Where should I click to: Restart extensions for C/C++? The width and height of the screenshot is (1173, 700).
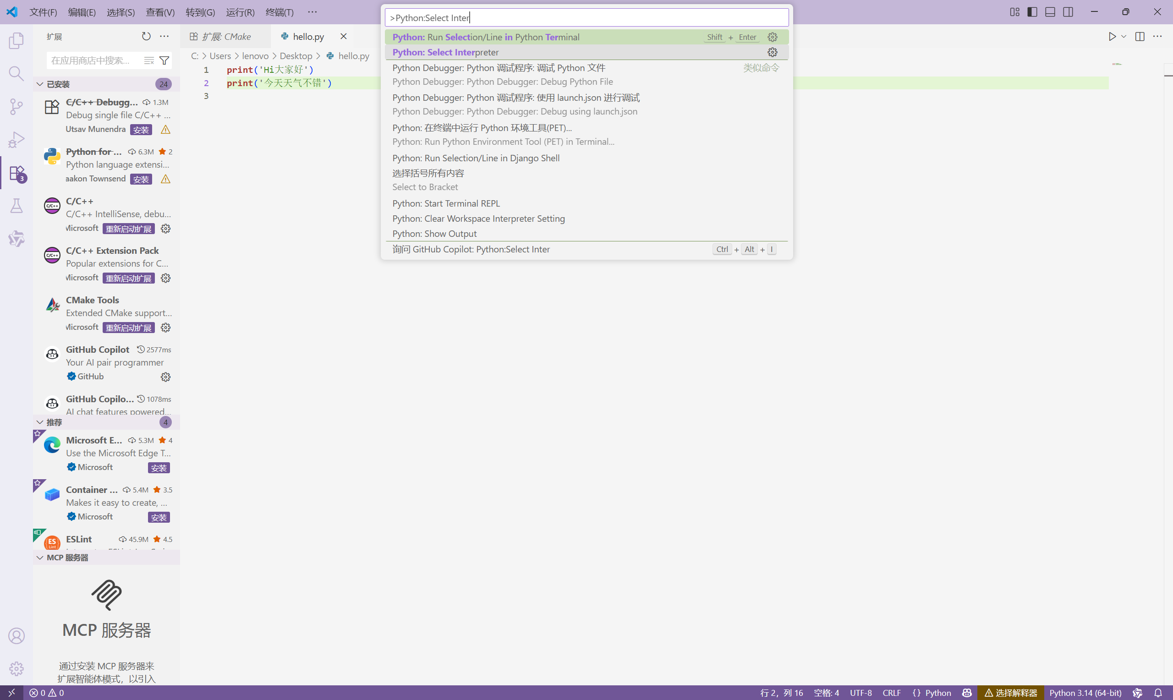coord(129,229)
